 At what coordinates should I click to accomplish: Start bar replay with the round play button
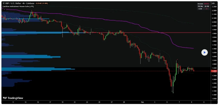pyautogui.click(x=204, y=52)
